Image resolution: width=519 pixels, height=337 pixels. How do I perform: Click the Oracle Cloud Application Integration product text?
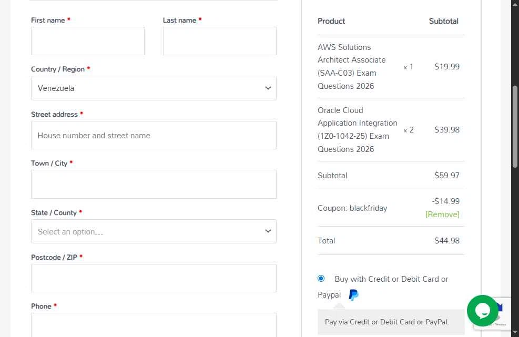pos(357,130)
